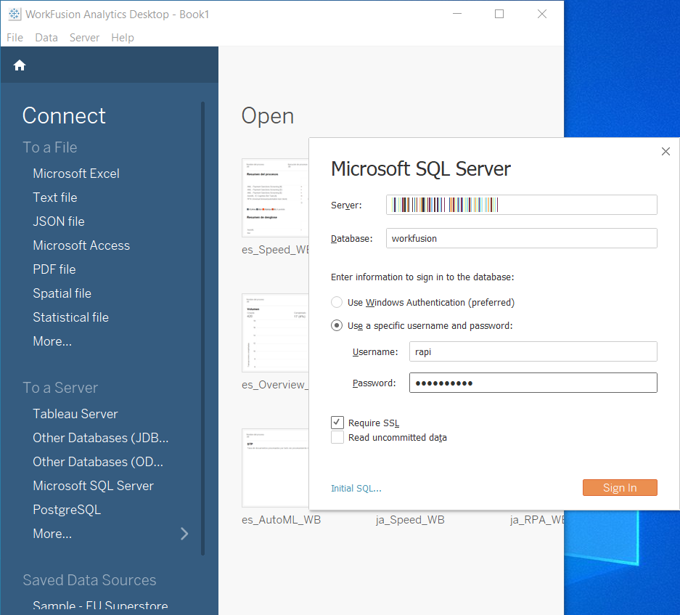Maximize the WorkFusion Analytics Desktop window
680x615 pixels.
click(x=499, y=14)
